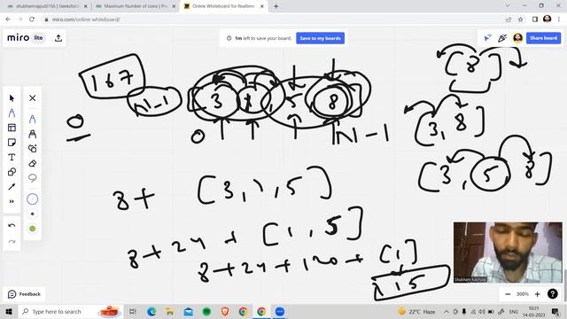
Task: Select the cursor arrow tool in Miro
Action: [12, 98]
